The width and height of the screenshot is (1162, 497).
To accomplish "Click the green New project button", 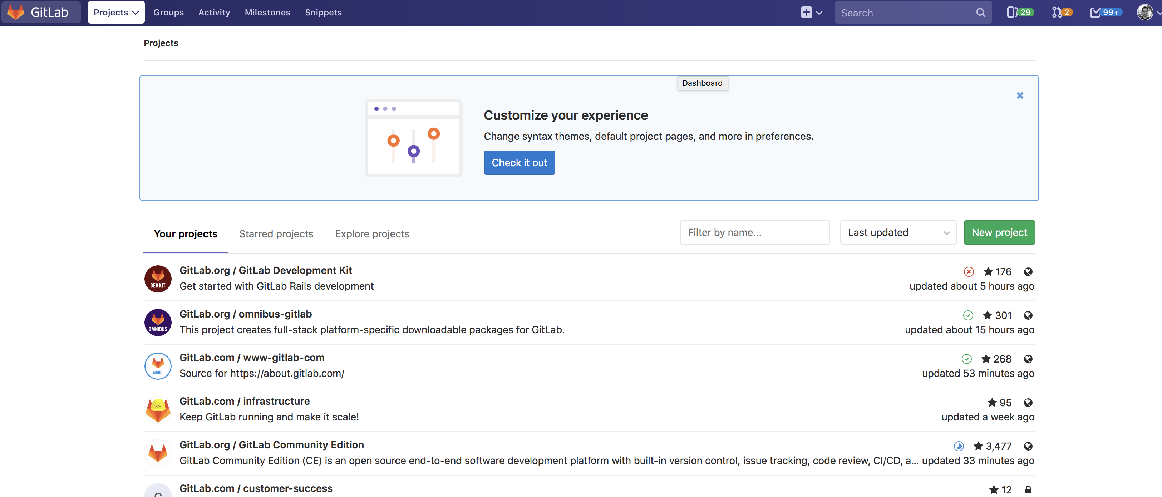I will coord(999,232).
